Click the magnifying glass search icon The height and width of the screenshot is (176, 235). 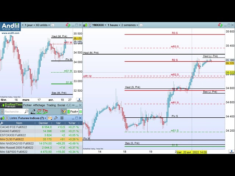pyautogui.click(x=26, y=111)
